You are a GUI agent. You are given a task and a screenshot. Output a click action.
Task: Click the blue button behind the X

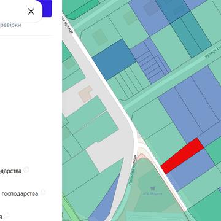[x=47, y=8]
